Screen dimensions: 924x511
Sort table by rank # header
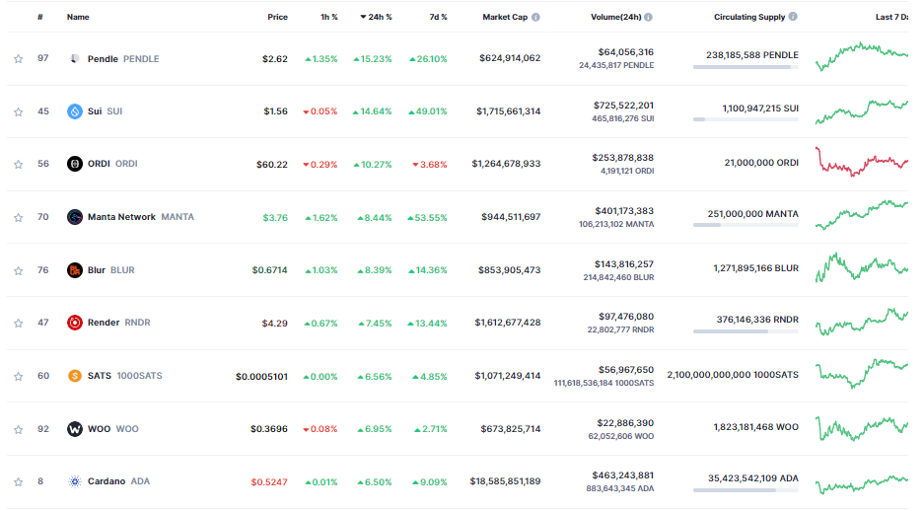pos(40,17)
